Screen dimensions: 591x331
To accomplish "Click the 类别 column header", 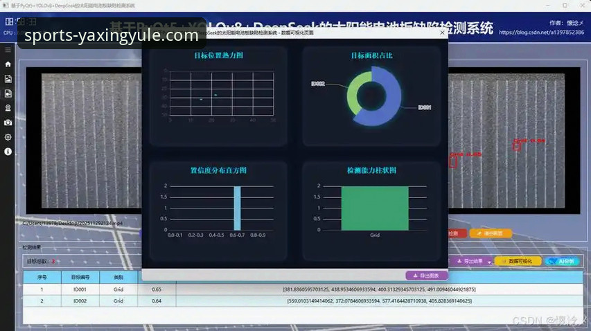I will [118, 277].
